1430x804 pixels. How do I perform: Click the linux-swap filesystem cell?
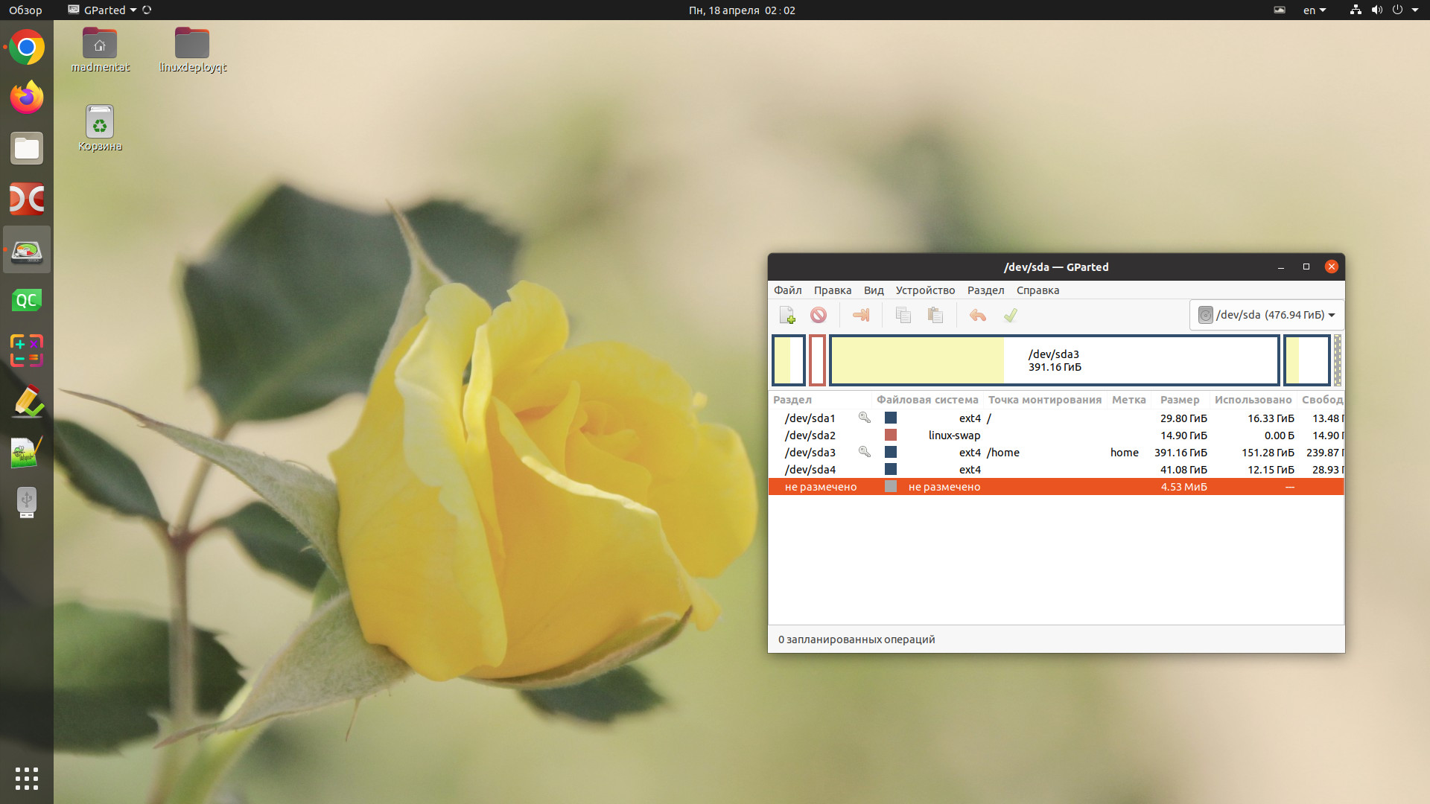(x=954, y=435)
